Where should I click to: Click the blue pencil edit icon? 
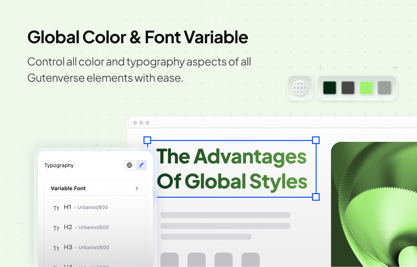pyautogui.click(x=141, y=165)
